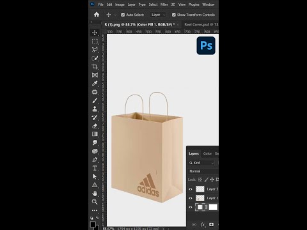Open the Select menu
This screenshot has height=230, width=307.
pyautogui.click(x=153, y=4)
